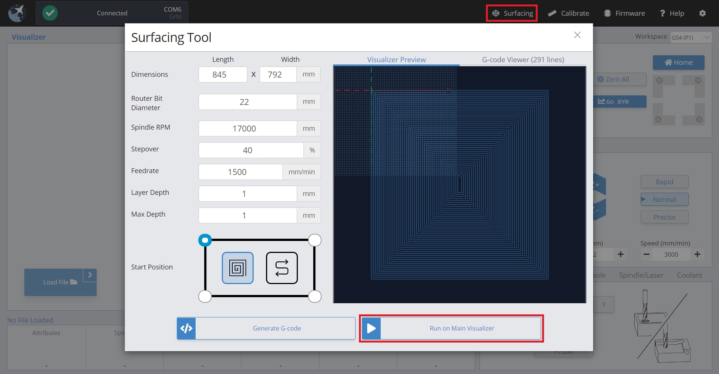Viewport: 719px width, 374px height.
Task: Open the Workspace G54 dropdown
Action: pyautogui.click(x=691, y=37)
